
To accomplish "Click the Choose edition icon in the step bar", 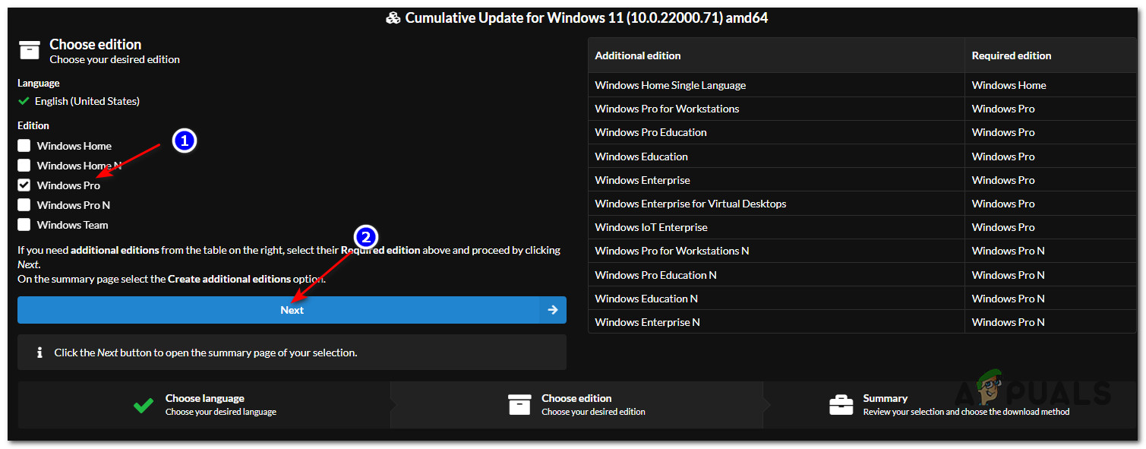I will 520,405.
